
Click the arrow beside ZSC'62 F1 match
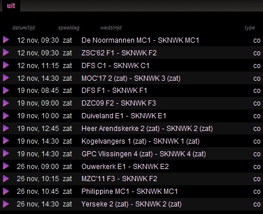[x=6, y=52]
